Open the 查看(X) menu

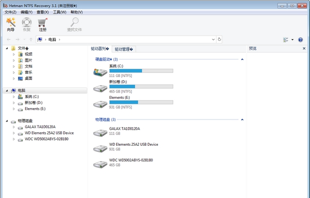[43, 12]
